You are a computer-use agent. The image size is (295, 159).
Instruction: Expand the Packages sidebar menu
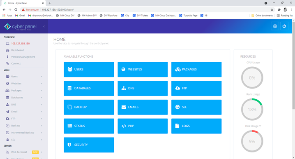click(24, 91)
